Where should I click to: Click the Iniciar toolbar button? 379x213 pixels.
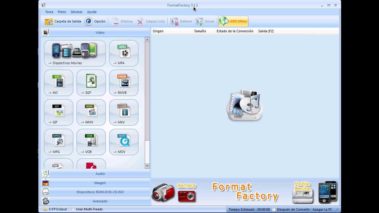[205, 21]
